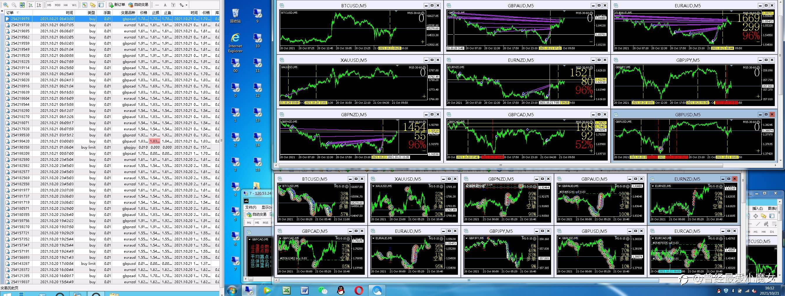Open remote desktop shortcut labeled 15
The height and width of the screenshot is (296, 785).
coord(258,164)
